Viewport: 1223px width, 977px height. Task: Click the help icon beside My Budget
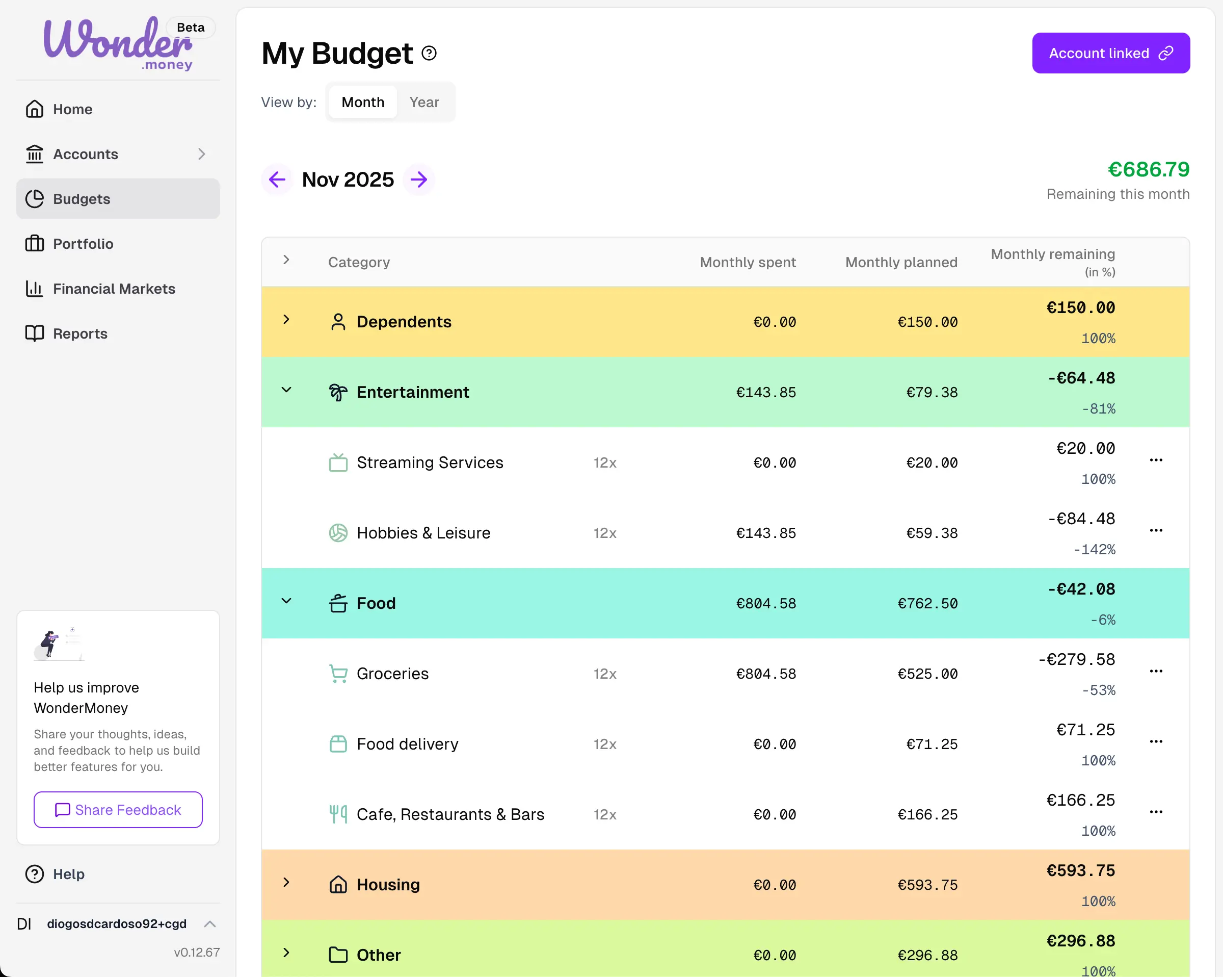coord(429,54)
